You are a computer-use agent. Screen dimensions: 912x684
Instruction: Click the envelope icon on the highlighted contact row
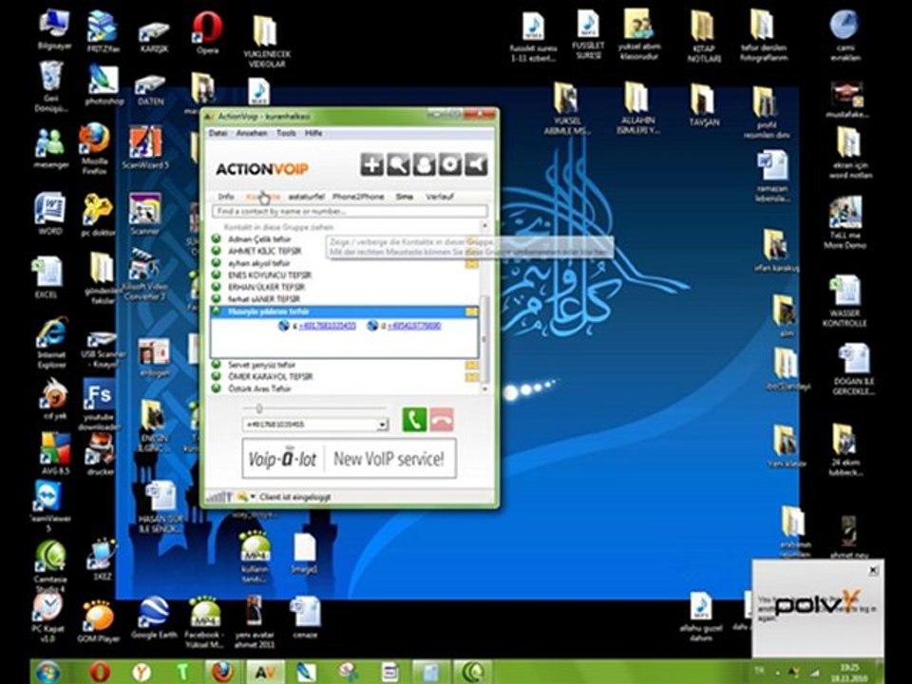click(472, 313)
